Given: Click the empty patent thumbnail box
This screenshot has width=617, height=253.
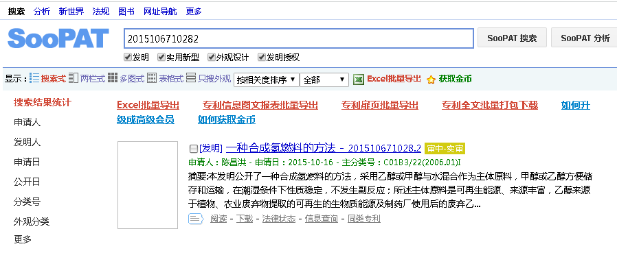Looking at the screenshot, I should (x=148, y=185).
